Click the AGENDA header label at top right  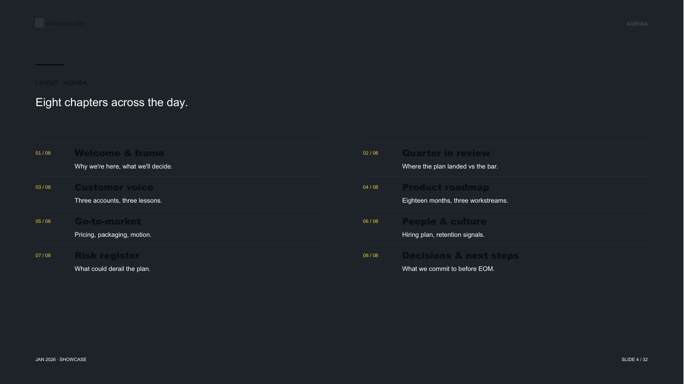pyautogui.click(x=638, y=24)
